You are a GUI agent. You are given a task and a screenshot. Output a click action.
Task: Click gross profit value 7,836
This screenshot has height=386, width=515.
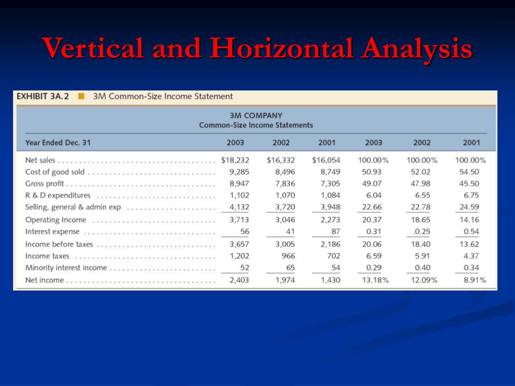click(285, 183)
